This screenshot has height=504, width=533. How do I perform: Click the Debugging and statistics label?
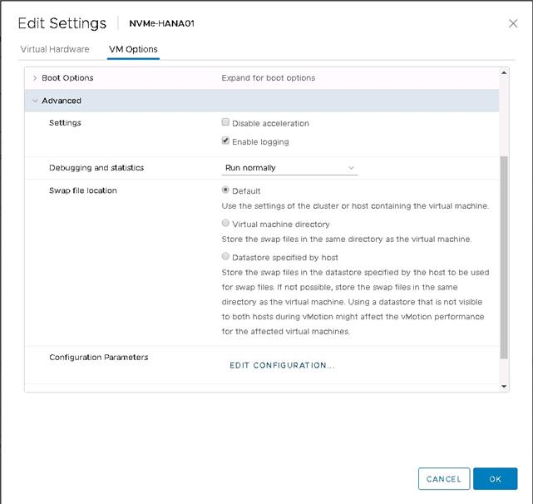point(96,168)
